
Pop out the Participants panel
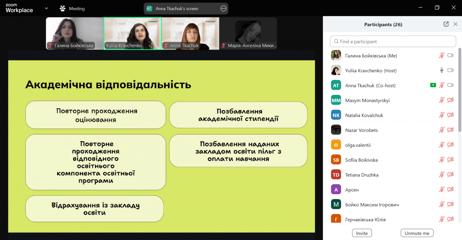click(x=446, y=24)
